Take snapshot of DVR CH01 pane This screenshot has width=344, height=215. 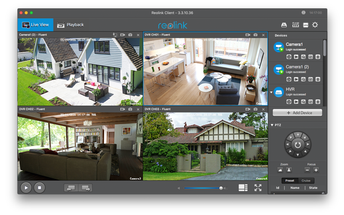pyautogui.click(x=255, y=35)
